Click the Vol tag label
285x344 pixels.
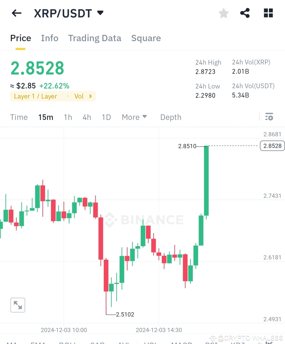pyautogui.click(x=79, y=96)
